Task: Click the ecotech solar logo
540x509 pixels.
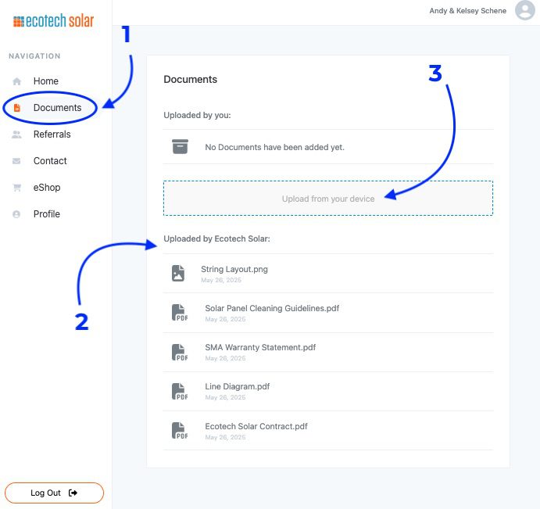Action: [53, 20]
